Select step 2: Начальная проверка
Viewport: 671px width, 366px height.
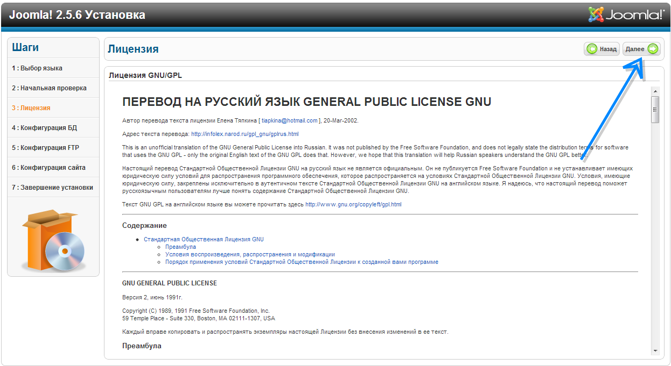(x=49, y=88)
